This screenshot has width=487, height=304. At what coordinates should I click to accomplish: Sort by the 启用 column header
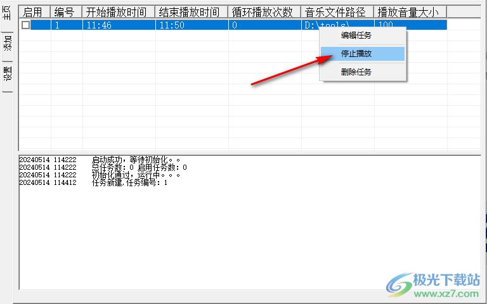pyautogui.click(x=35, y=11)
